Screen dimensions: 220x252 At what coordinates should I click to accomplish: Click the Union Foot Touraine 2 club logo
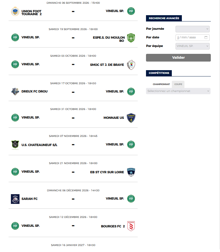[15, 11]
